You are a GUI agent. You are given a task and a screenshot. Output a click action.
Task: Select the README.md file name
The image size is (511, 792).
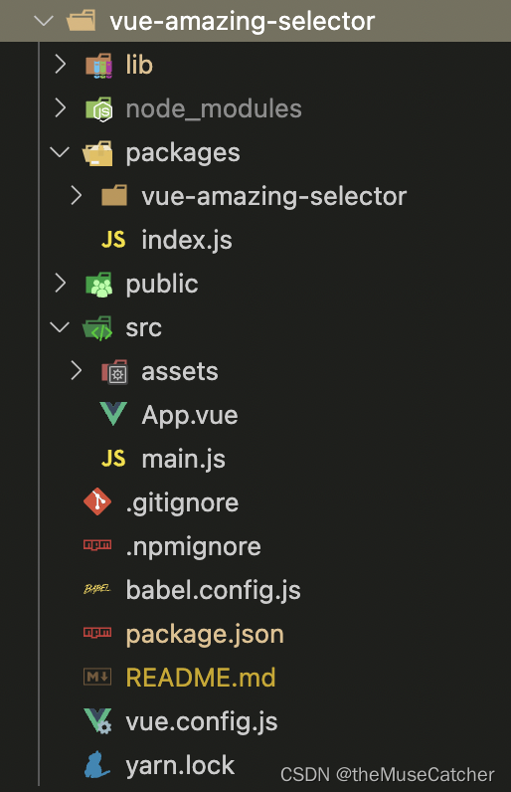[x=201, y=678]
